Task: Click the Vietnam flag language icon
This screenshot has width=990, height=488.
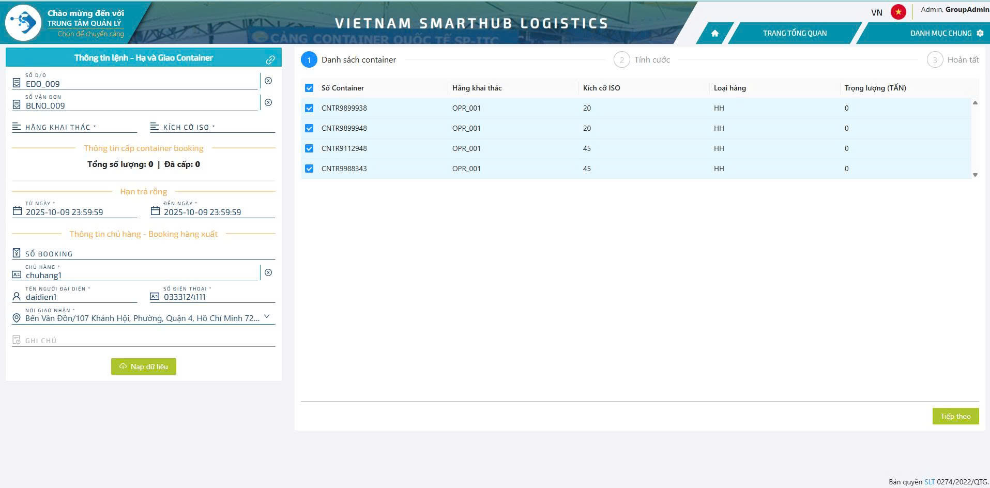Action: point(898,12)
